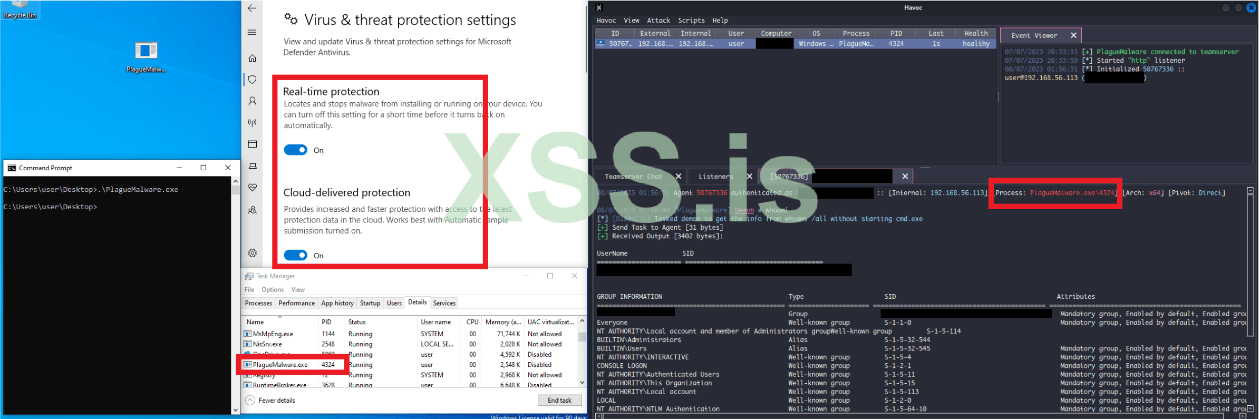Switch to the Users tab in Task Manager
Screen dimensions: 1259x419
(x=394, y=303)
